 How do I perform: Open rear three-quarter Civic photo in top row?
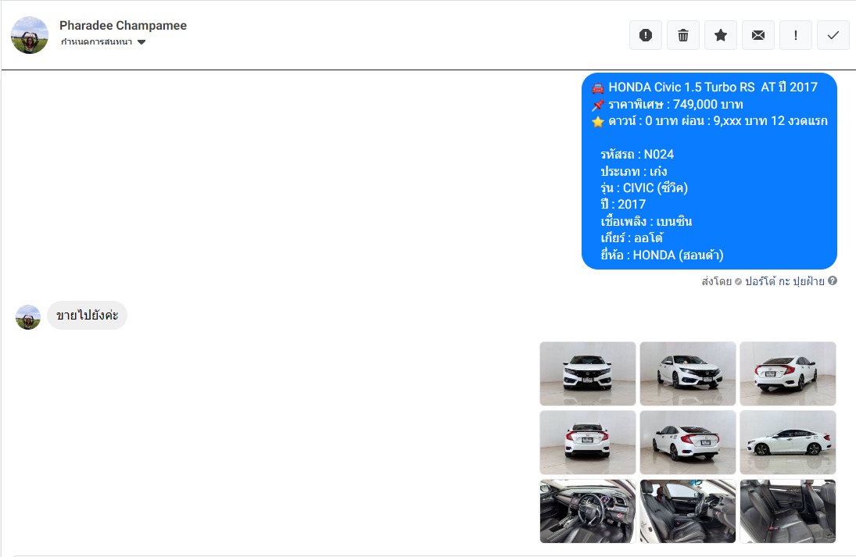788,373
